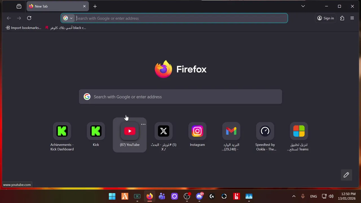Open the Extensions puzzle icon

342,18
